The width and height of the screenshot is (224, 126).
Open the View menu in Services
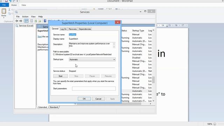33,16
